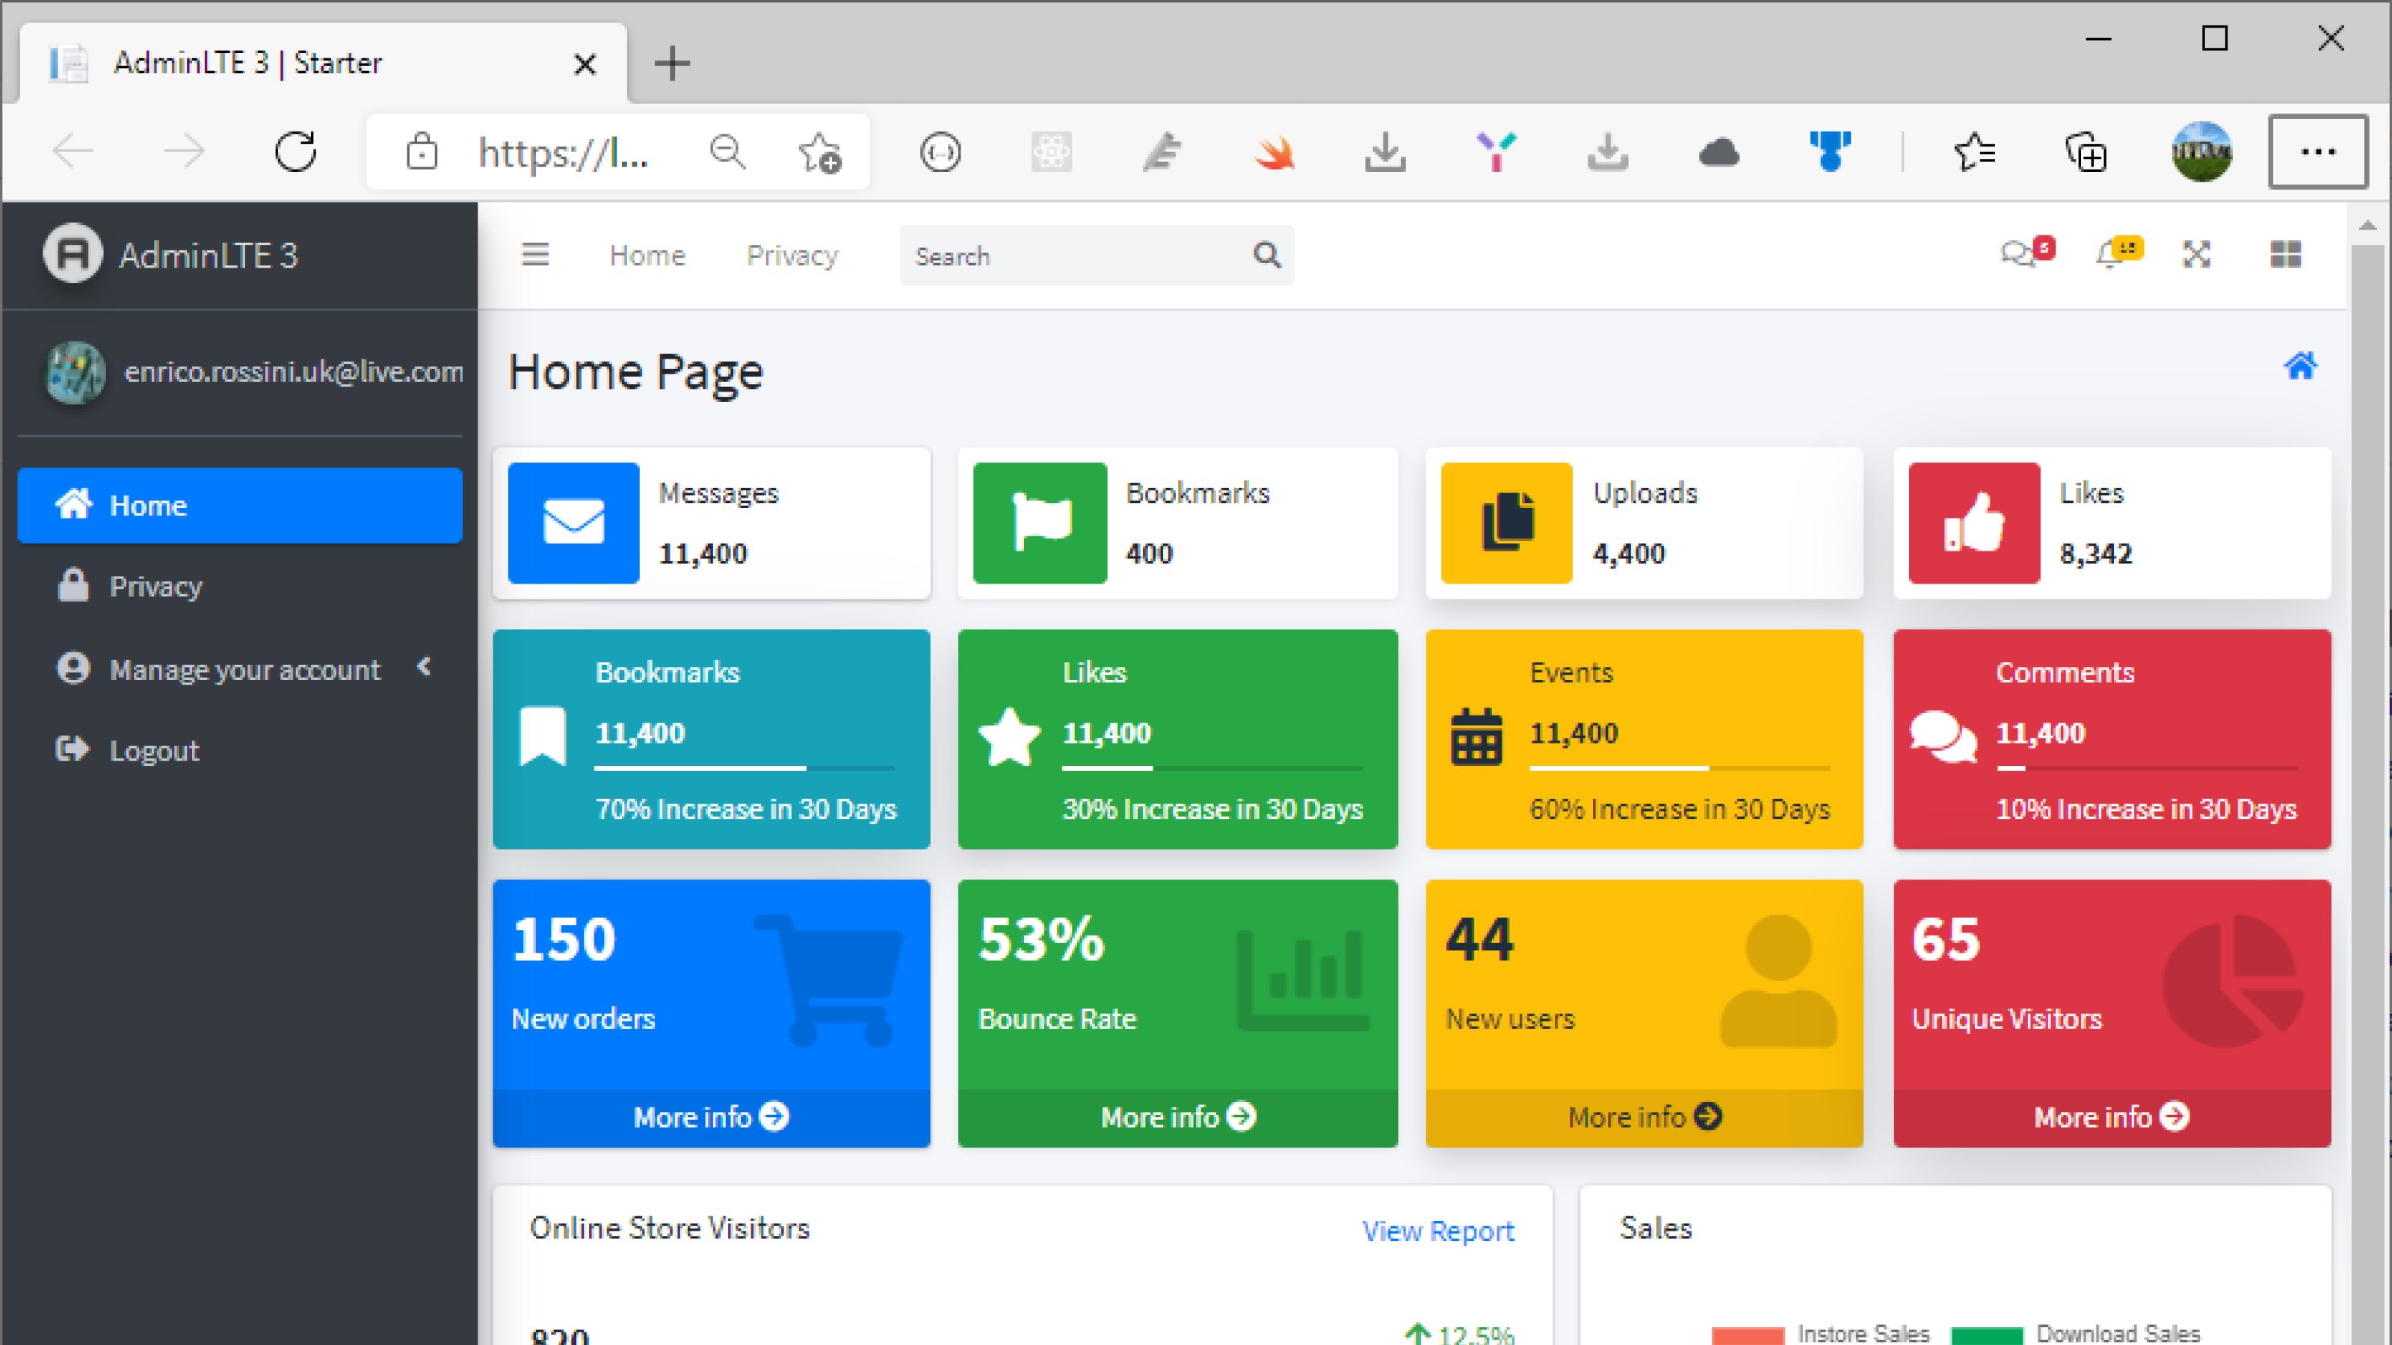Open Home from the sidebar menu

[149, 505]
